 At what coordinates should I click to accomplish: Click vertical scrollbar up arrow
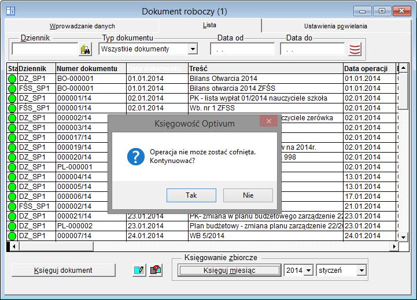point(404,68)
